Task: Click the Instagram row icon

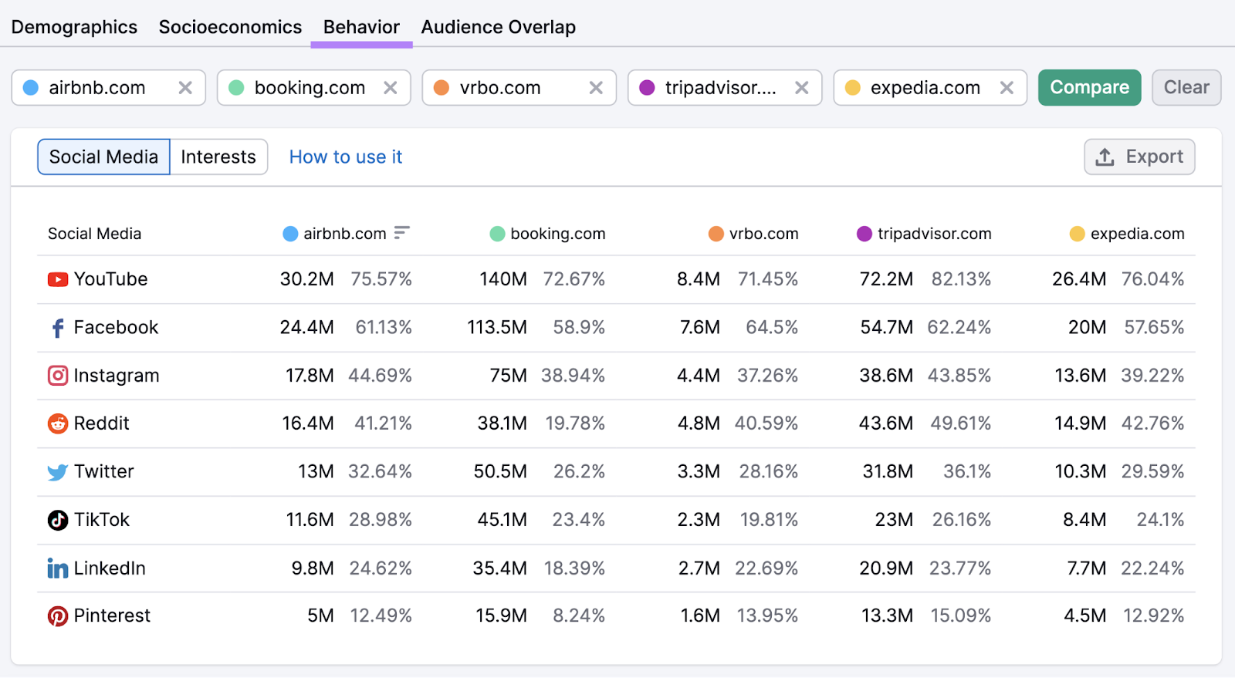Action: [x=58, y=376]
